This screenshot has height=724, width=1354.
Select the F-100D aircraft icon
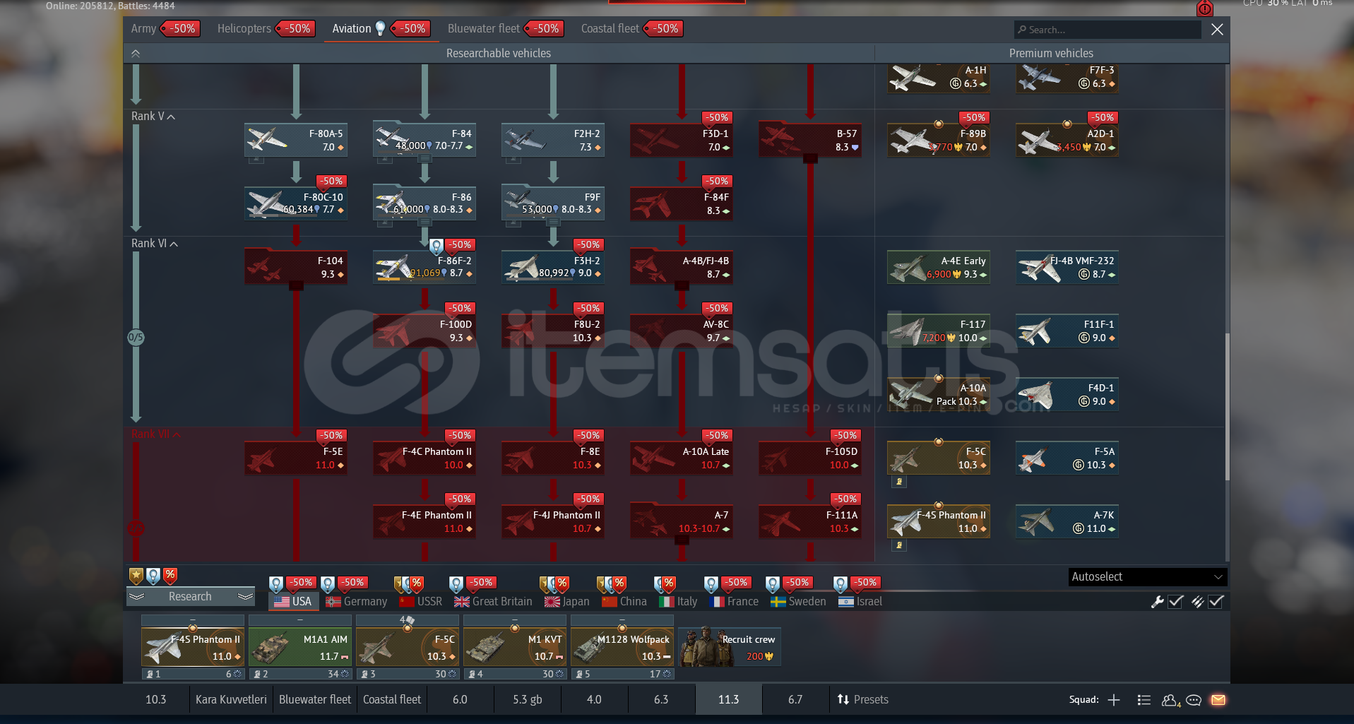point(424,331)
